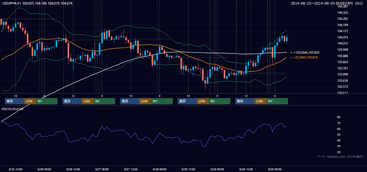Viewport: 367px width, 172px height.
Task: Select the 25 SMA 103.870 label
Action: click(304, 57)
